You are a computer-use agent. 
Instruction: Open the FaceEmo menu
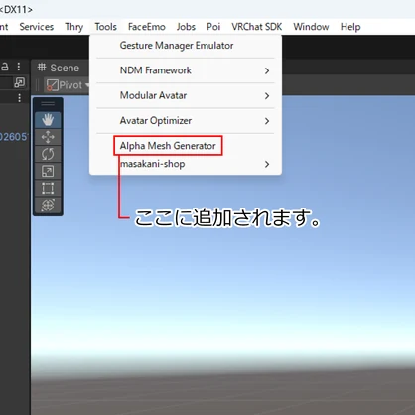point(147,27)
